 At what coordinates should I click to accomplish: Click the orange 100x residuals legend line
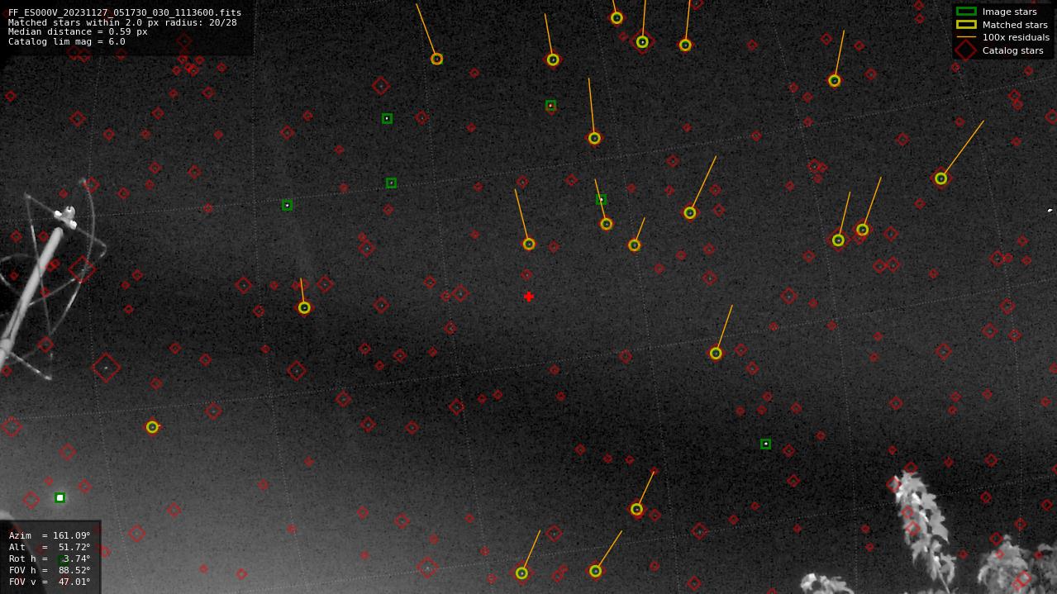pos(965,37)
